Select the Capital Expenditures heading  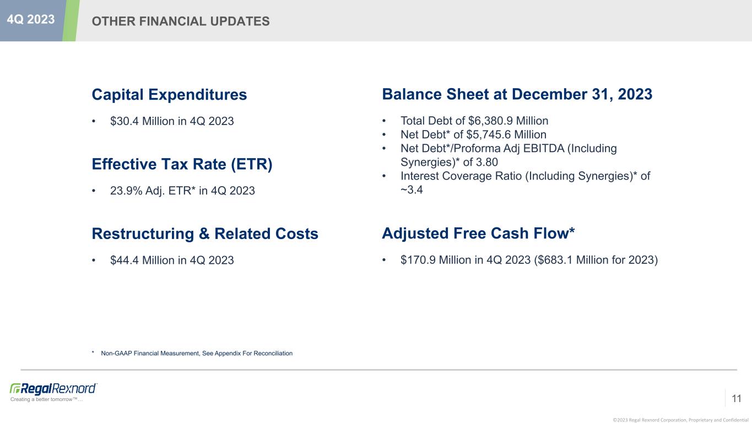169,95
